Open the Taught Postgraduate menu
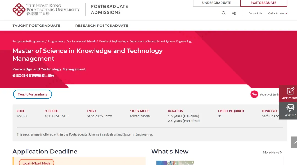This screenshot has width=297, height=165. pyautogui.click(x=36, y=26)
